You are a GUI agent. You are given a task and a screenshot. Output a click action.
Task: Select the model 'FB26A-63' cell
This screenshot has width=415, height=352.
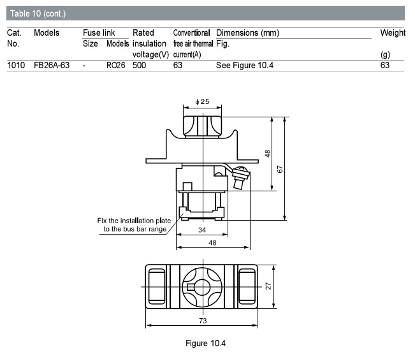pyautogui.click(x=52, y=65)
